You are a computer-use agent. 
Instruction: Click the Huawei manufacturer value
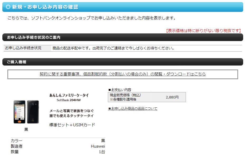pyautogui.click(x=98, y=146)
